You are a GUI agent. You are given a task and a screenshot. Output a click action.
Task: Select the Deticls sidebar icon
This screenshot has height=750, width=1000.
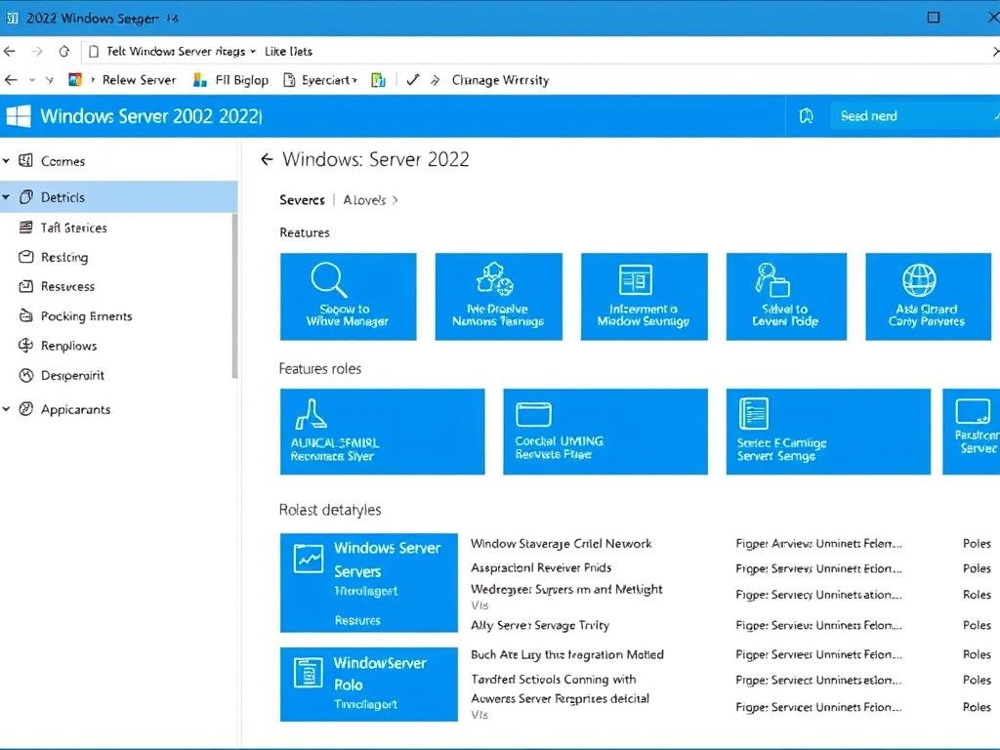25,197
